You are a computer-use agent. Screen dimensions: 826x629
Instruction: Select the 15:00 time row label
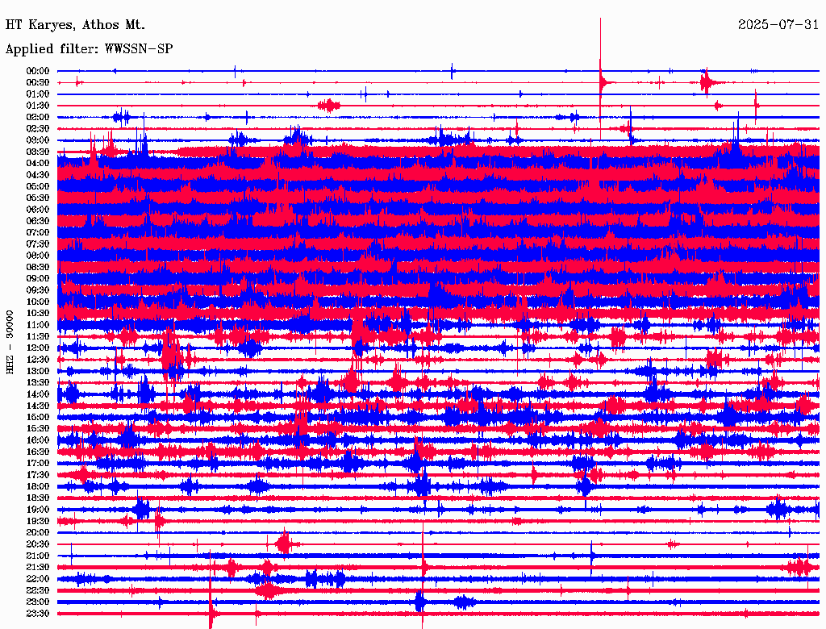click(38, 417)
